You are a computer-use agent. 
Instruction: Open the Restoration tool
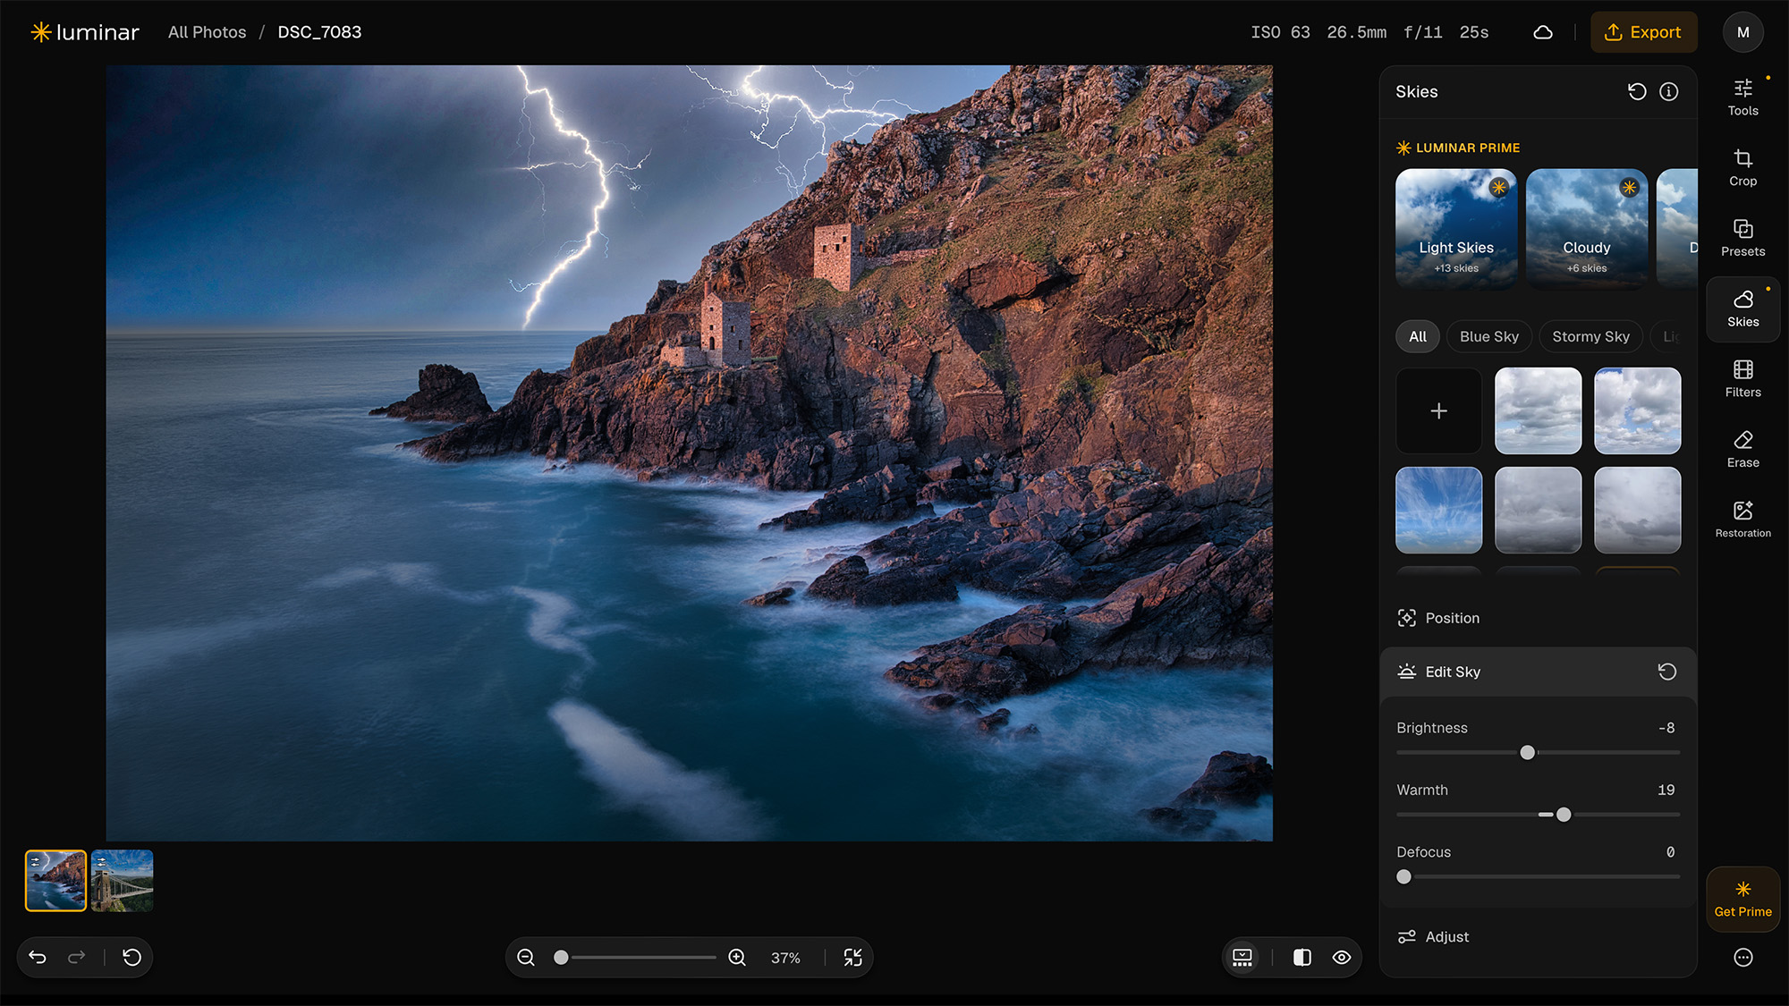(x=1742, y=520)
